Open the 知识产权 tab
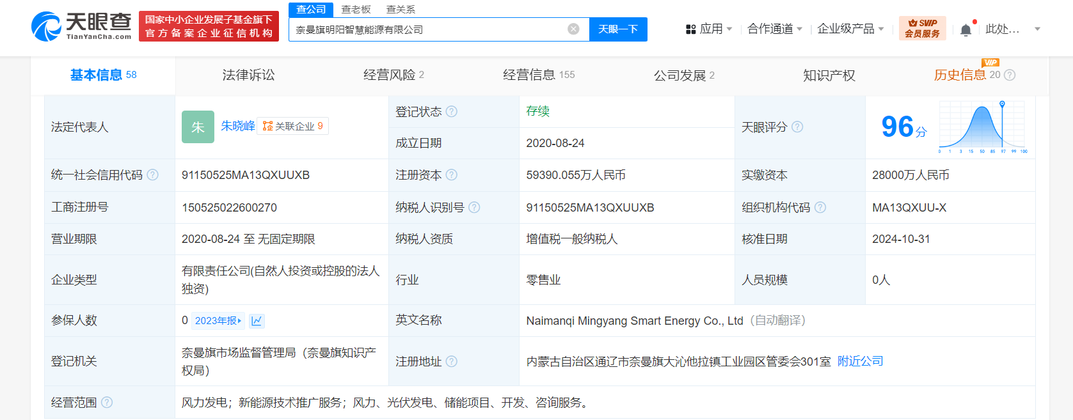Viewport: 1073px width, 420px height. coord(829,75)
